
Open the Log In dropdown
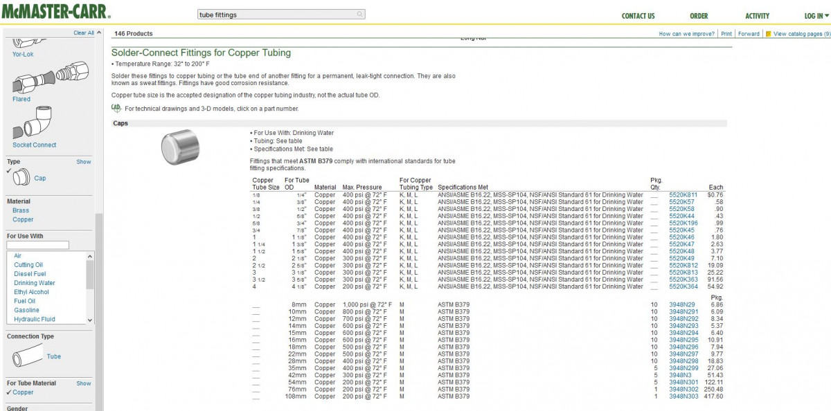[813, 16]
